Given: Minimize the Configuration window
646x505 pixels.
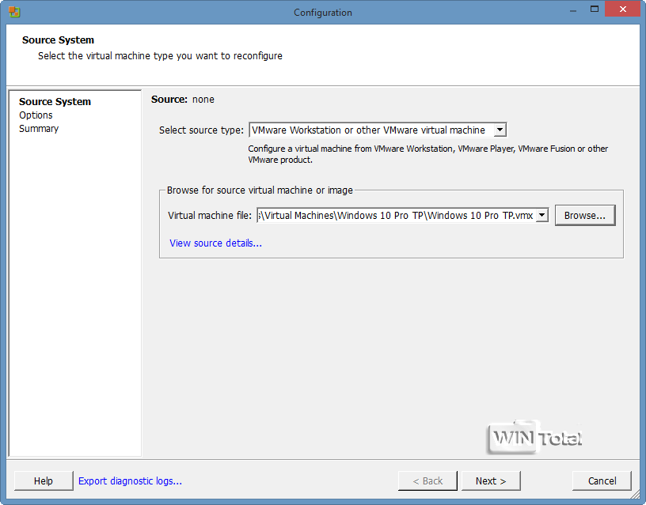Looking at the screenshot, I should pos(573,9).
